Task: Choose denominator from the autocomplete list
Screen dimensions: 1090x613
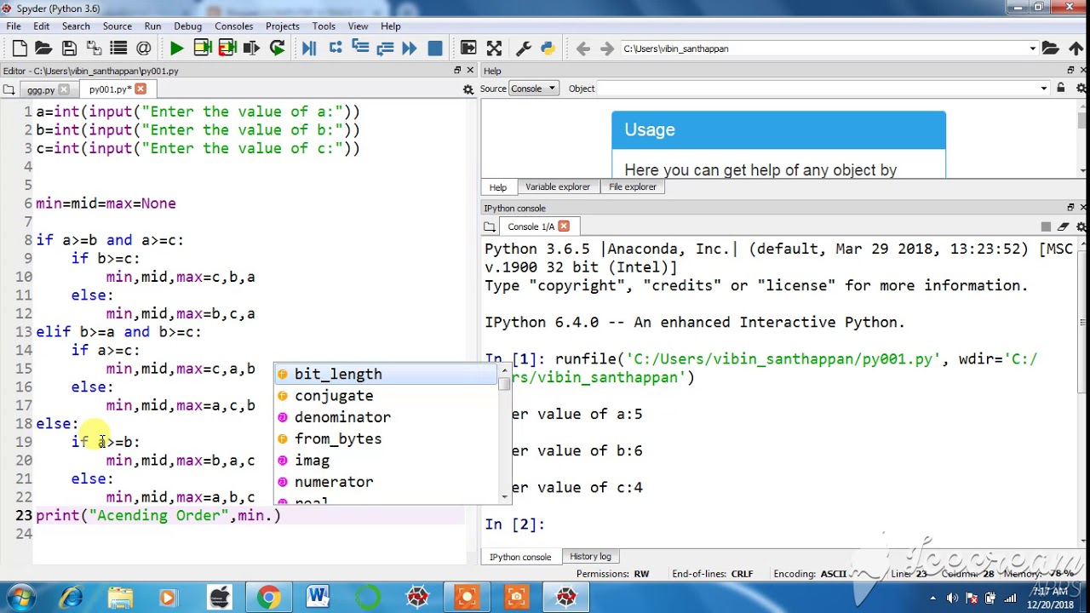Action: (x=387, y=417)
